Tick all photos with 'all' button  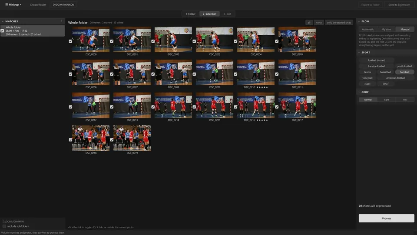309,23
